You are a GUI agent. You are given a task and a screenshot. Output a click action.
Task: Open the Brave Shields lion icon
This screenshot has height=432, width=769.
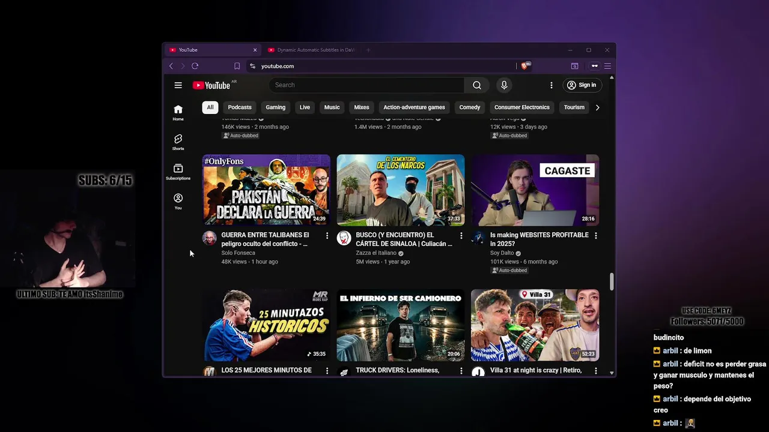(524, 66)
